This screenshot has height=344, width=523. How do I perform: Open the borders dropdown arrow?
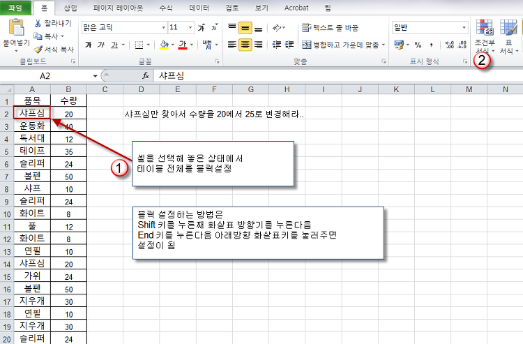click(x=148, y=45)
